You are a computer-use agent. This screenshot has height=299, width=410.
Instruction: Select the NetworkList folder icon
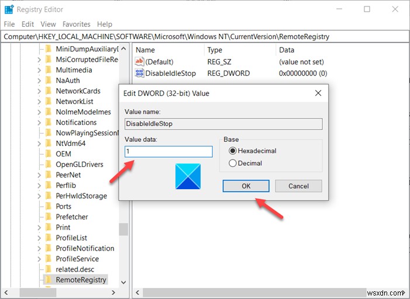click(x=49, y=101)
